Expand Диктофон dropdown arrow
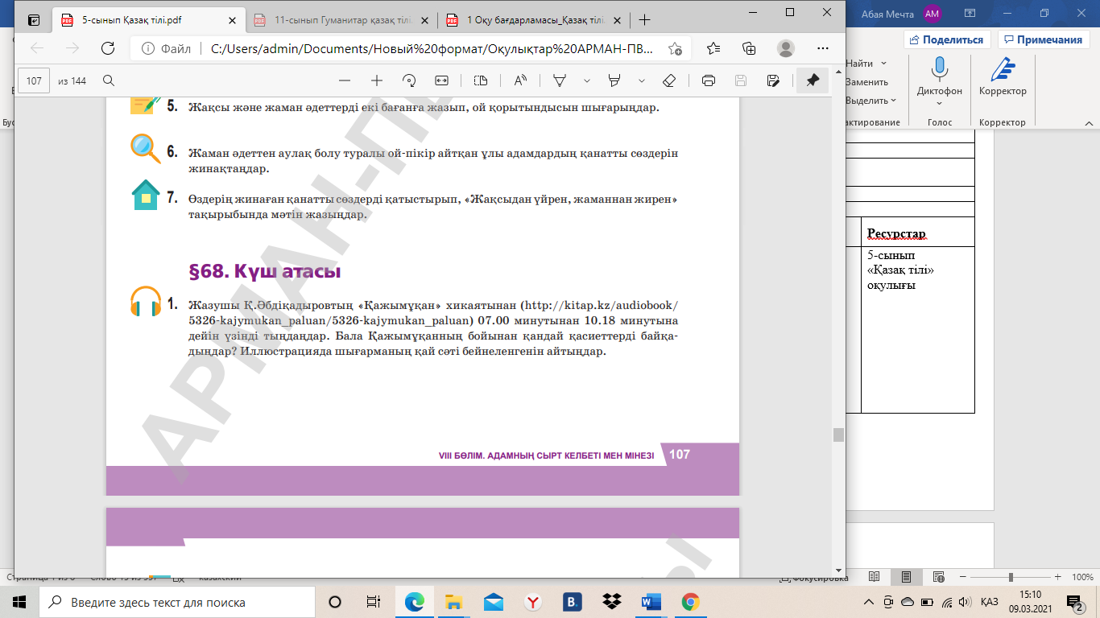This screenshot has width=1100, height=618. point(939,103)
